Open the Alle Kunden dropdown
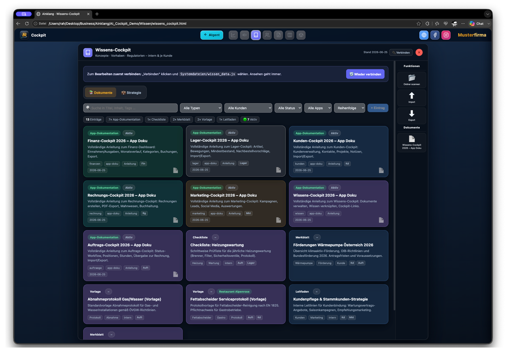This screenshot has width=506, height=362. (248, 108)
